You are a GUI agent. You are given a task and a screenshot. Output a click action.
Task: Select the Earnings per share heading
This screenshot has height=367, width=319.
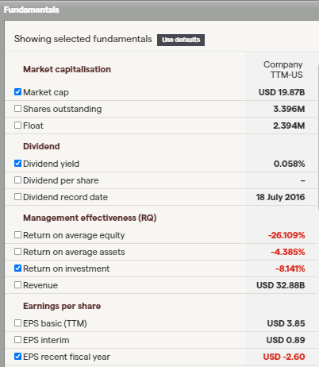62,306
